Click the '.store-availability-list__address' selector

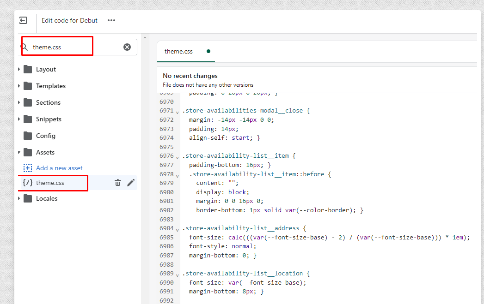(x=240, y=228)
